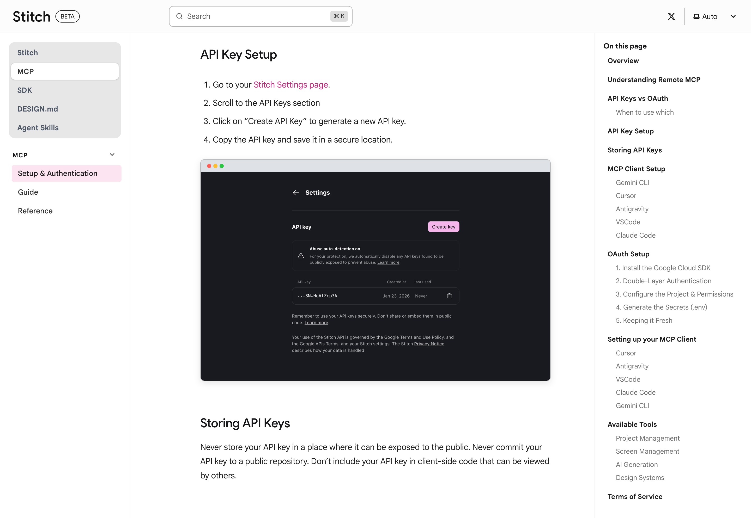Image resolution: width=751 pixels, height=518 pixels.
Task: Click Learn more under secure keys reminder
Action: [x=316, y=323]
